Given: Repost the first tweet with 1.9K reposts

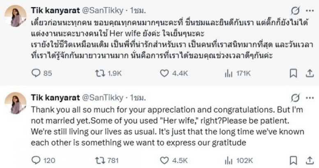Looking at the screenshot, I should pyautogui.click(x=99, y=73).
